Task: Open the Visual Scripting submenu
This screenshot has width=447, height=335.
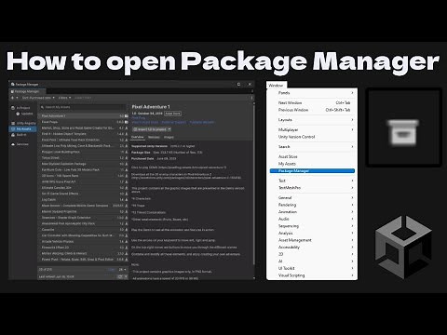Action: tap(312, 275)
